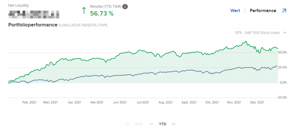Image resolution: width=292 pixels, height=129 pixels.
Task: Choose the 1M time range
Action: [151, 124]
